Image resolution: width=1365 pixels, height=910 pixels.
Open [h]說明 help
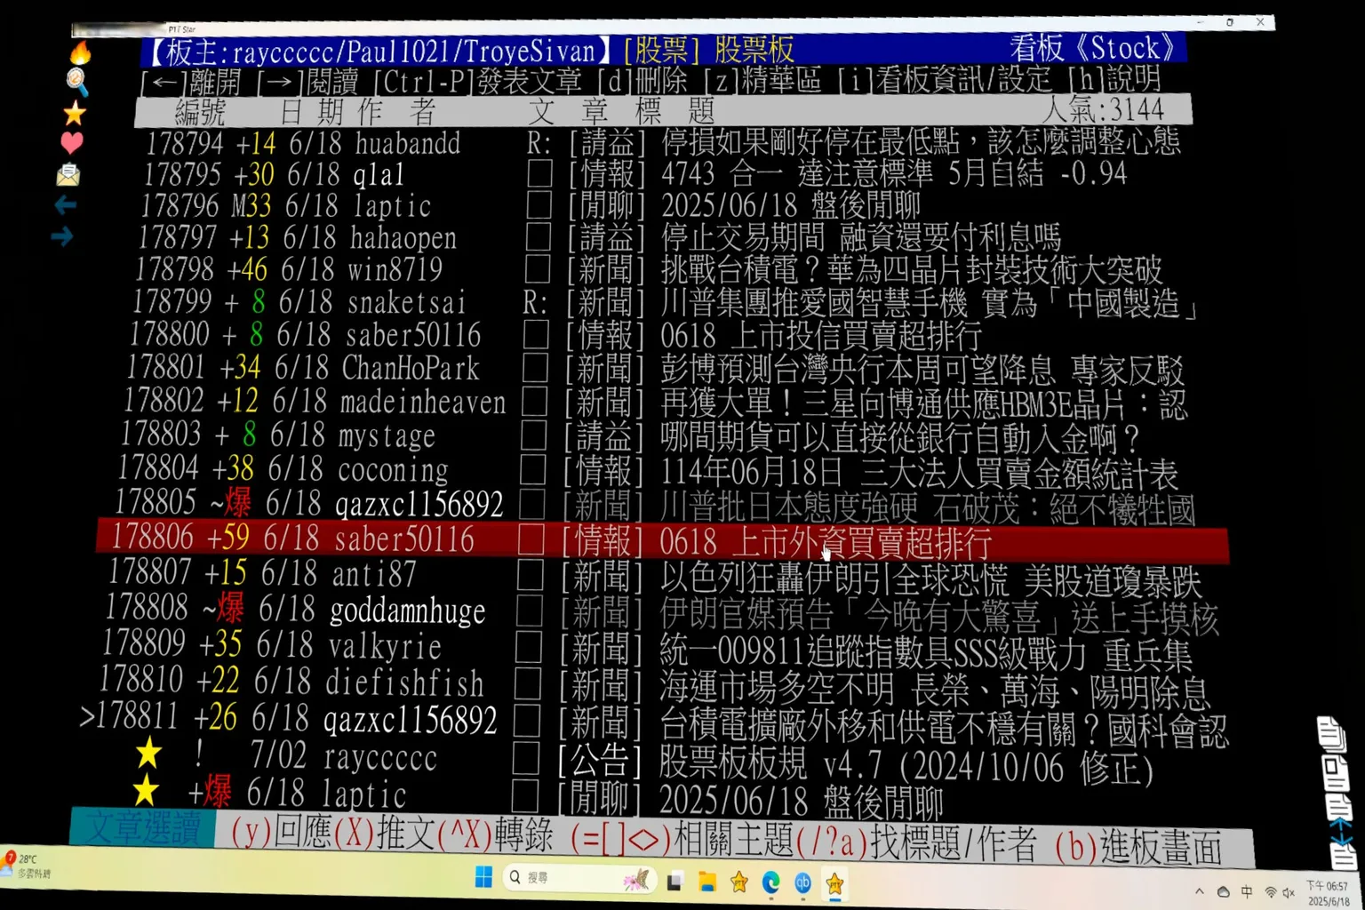pos(1114,79)
